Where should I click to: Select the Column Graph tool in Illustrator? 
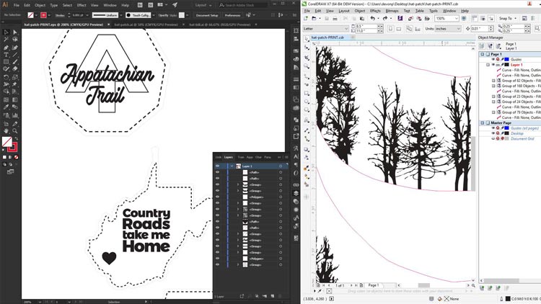[15, 115]
